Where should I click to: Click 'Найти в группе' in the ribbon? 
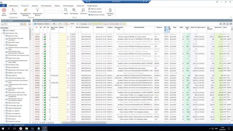[x=95, y=9]
